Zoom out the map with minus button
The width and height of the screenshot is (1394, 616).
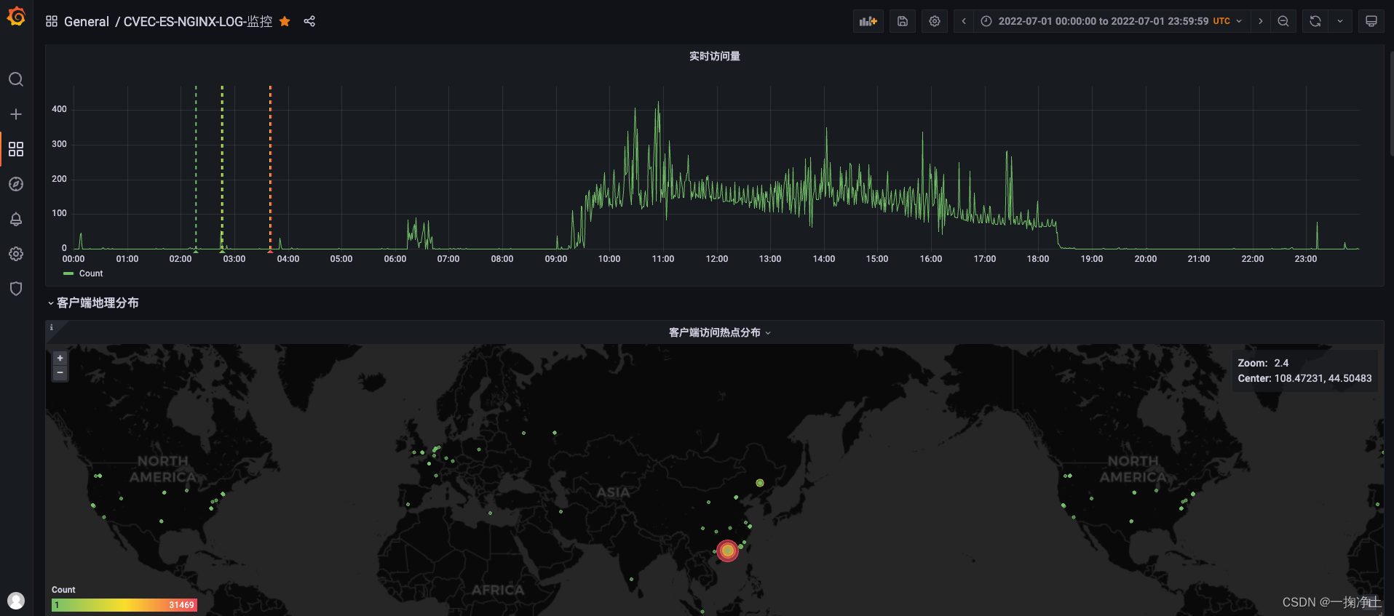[x=60, y=373]
